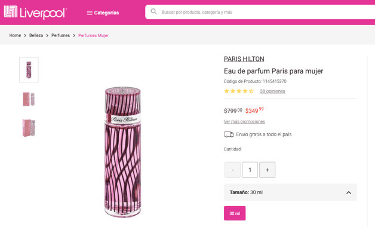Select the 30 ml size option
Viewport: 375px width, 227px height.
[235, 213]
